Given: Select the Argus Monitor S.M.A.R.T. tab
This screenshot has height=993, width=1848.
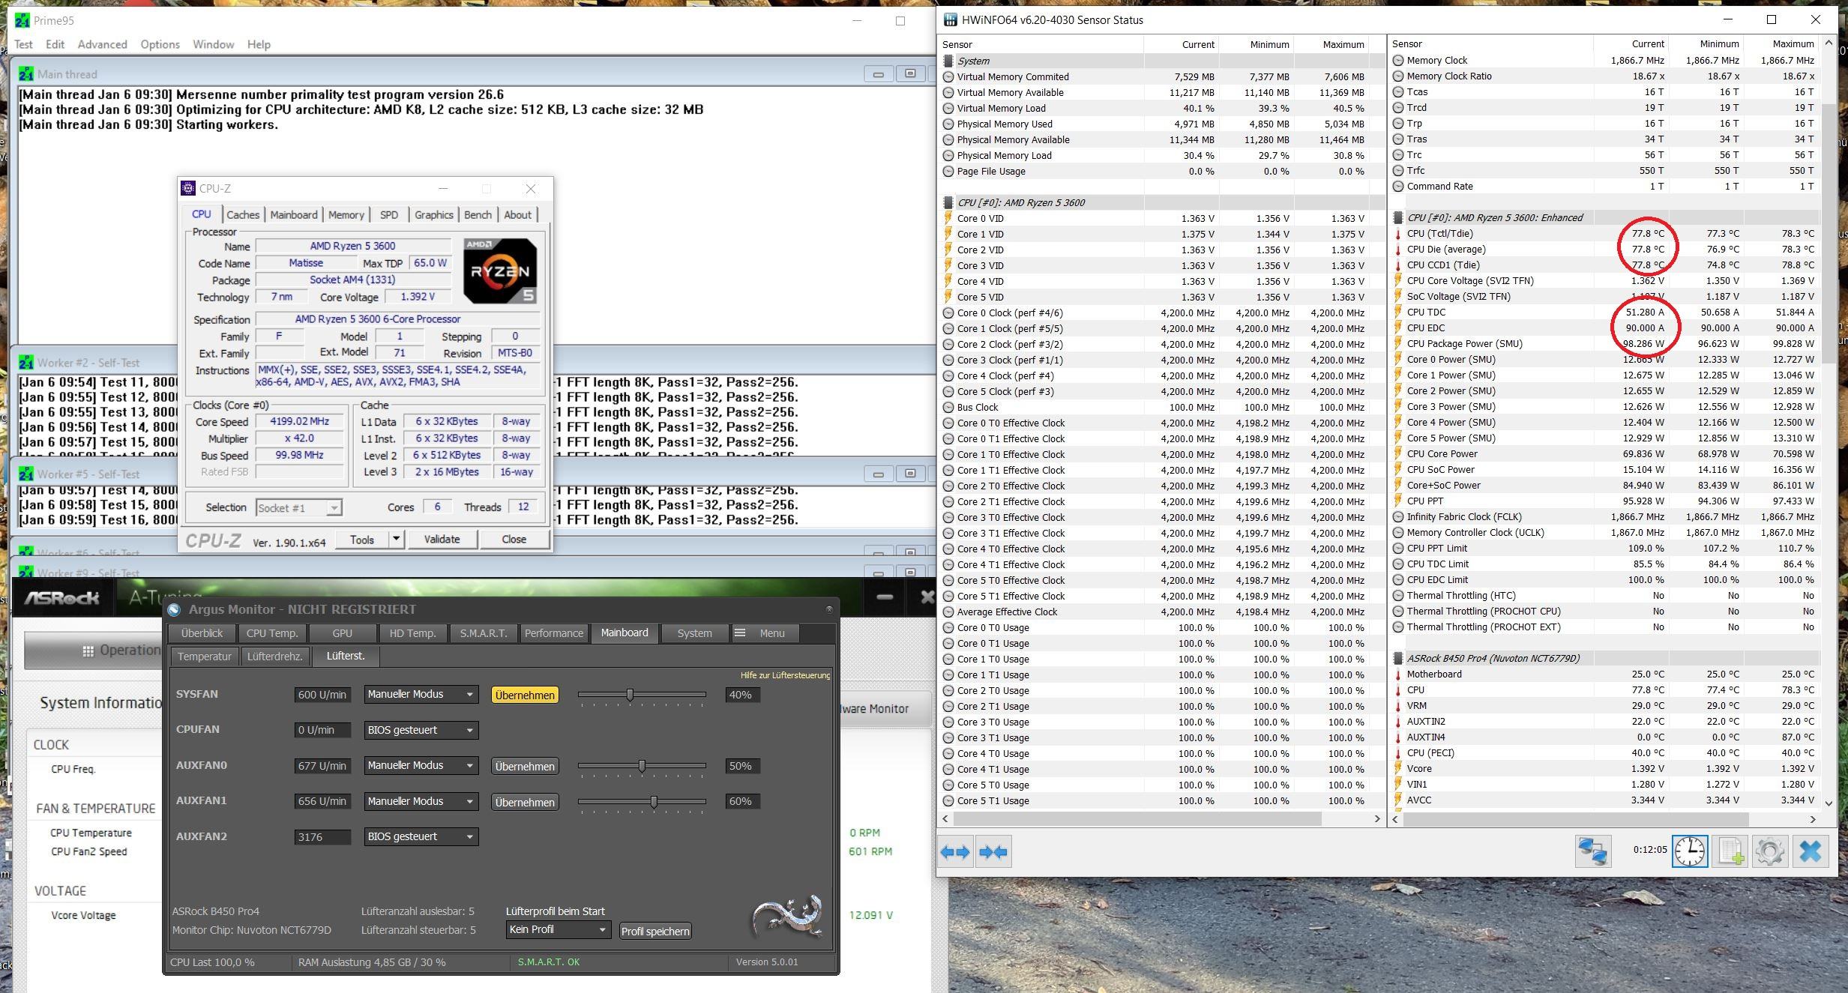Looking at the screenshot, I should click(x=483, y=633).
